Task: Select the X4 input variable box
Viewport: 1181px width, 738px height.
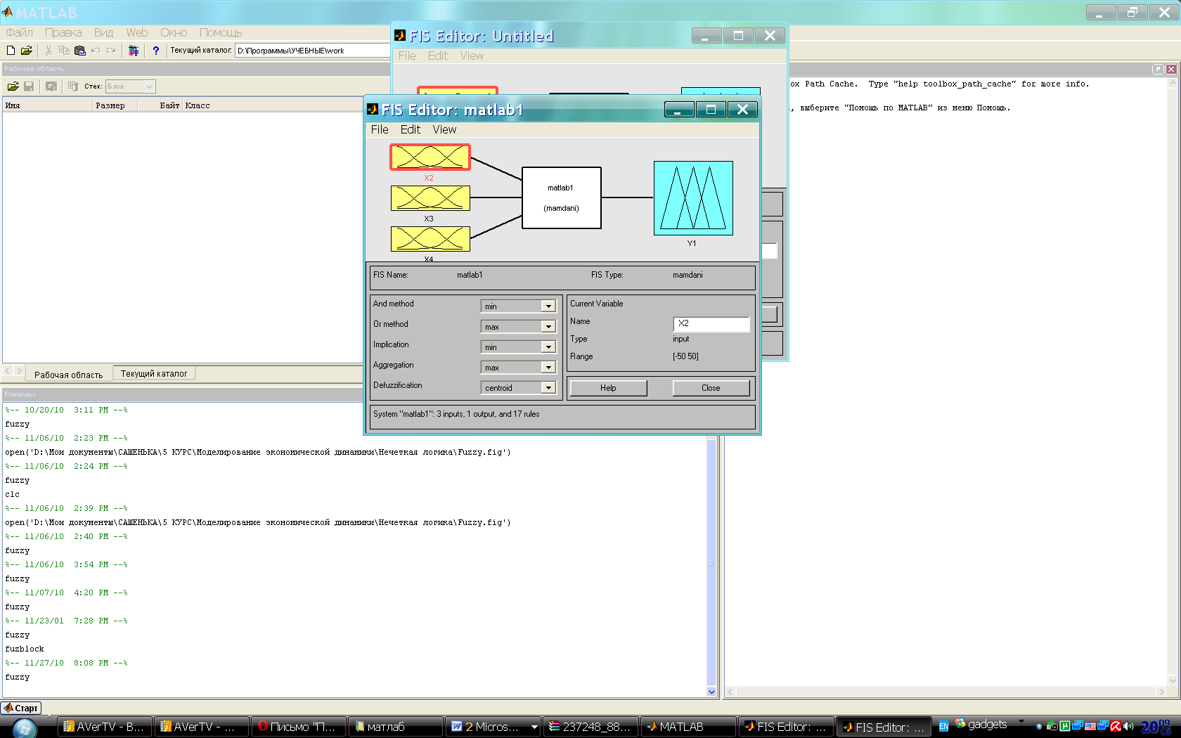Action: pos(430,239)
